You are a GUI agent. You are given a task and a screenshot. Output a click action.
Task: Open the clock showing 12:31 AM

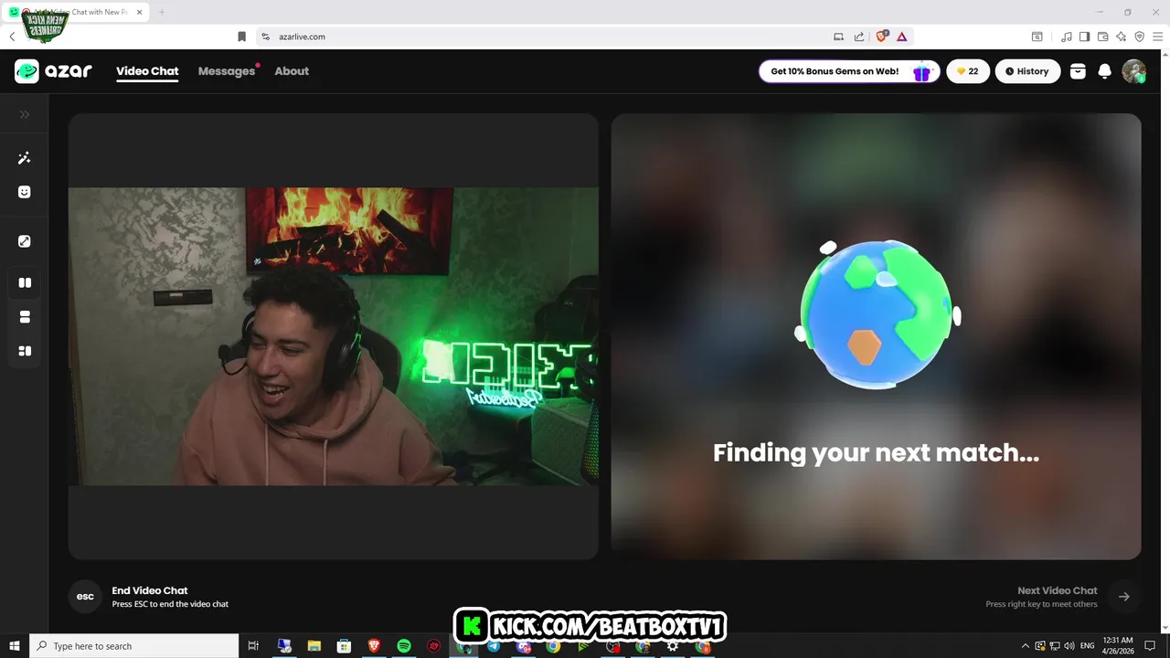coord(1119,646)
